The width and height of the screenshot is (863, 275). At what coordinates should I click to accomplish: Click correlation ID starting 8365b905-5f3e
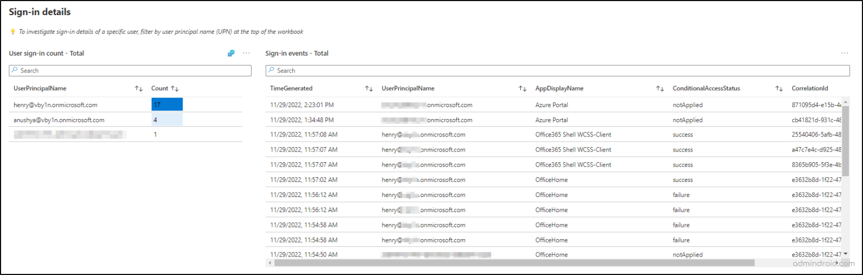click(x=816, y=165)
